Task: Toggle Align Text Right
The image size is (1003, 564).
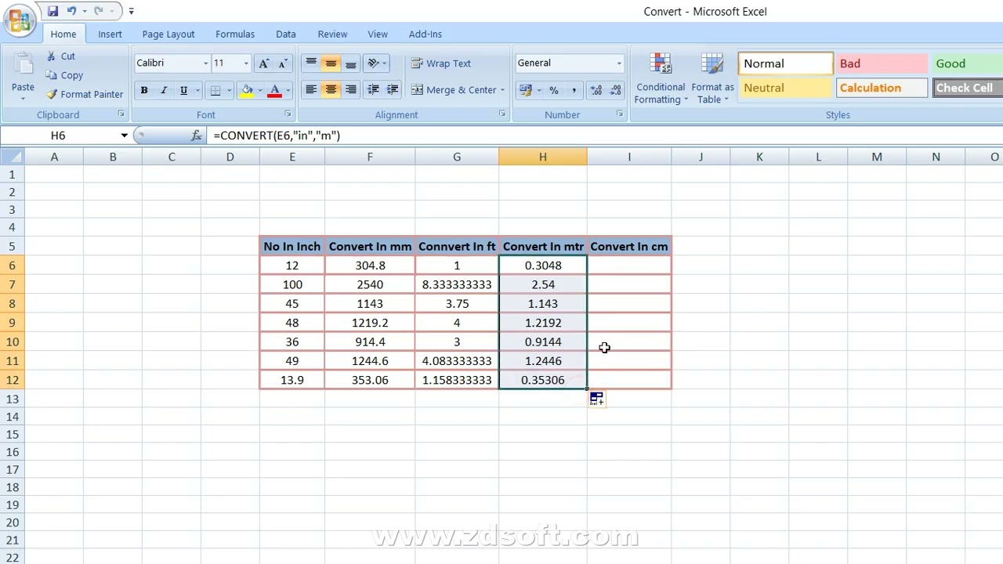Action: click(x=350, y=90)
